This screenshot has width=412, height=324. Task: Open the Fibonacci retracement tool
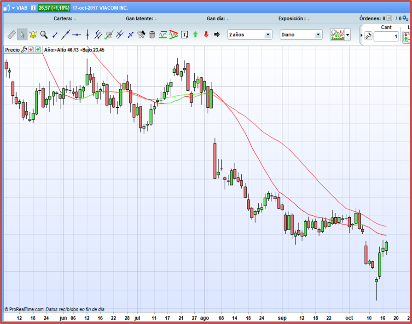(109, 35)
